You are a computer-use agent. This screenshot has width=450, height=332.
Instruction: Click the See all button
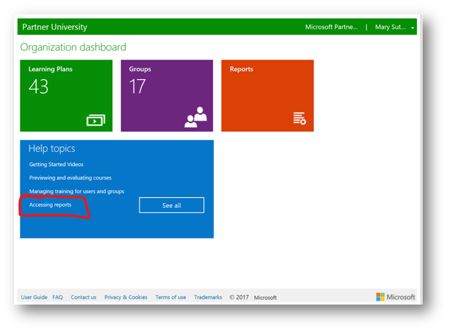point(172,205)
